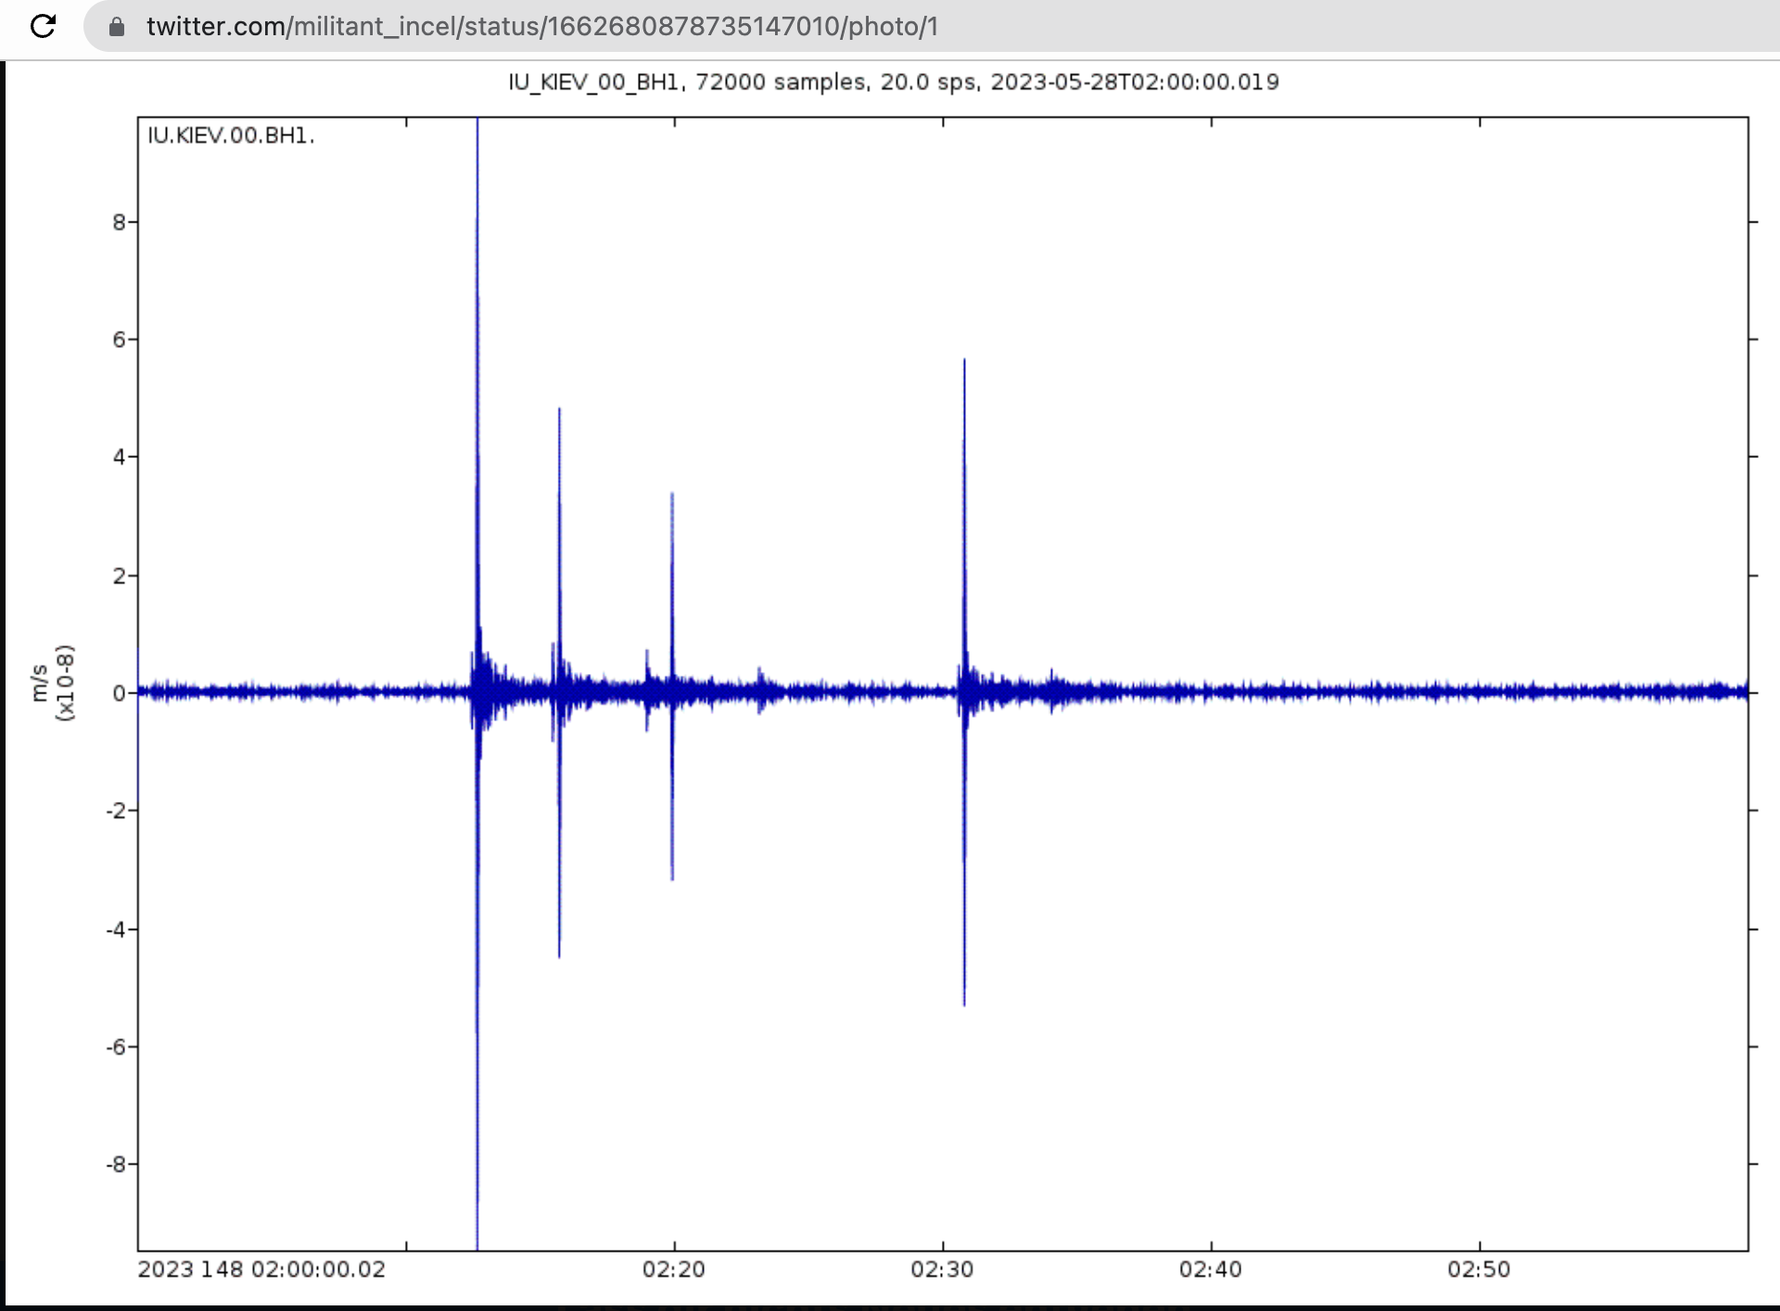Click the y-axis value '0'

pos(120,694)
